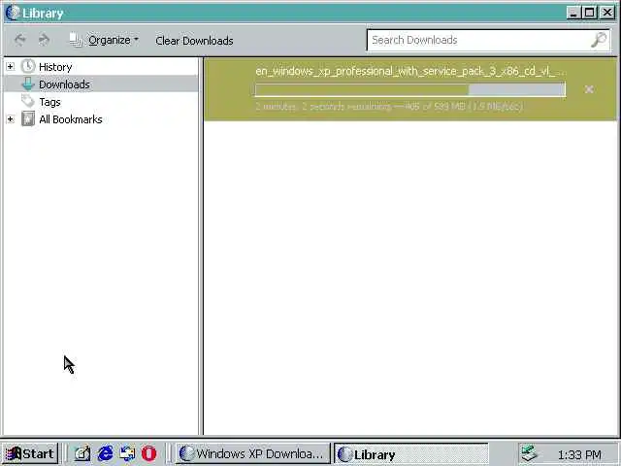Select the en_windows_xp_professional download file name

coord(410,71)
